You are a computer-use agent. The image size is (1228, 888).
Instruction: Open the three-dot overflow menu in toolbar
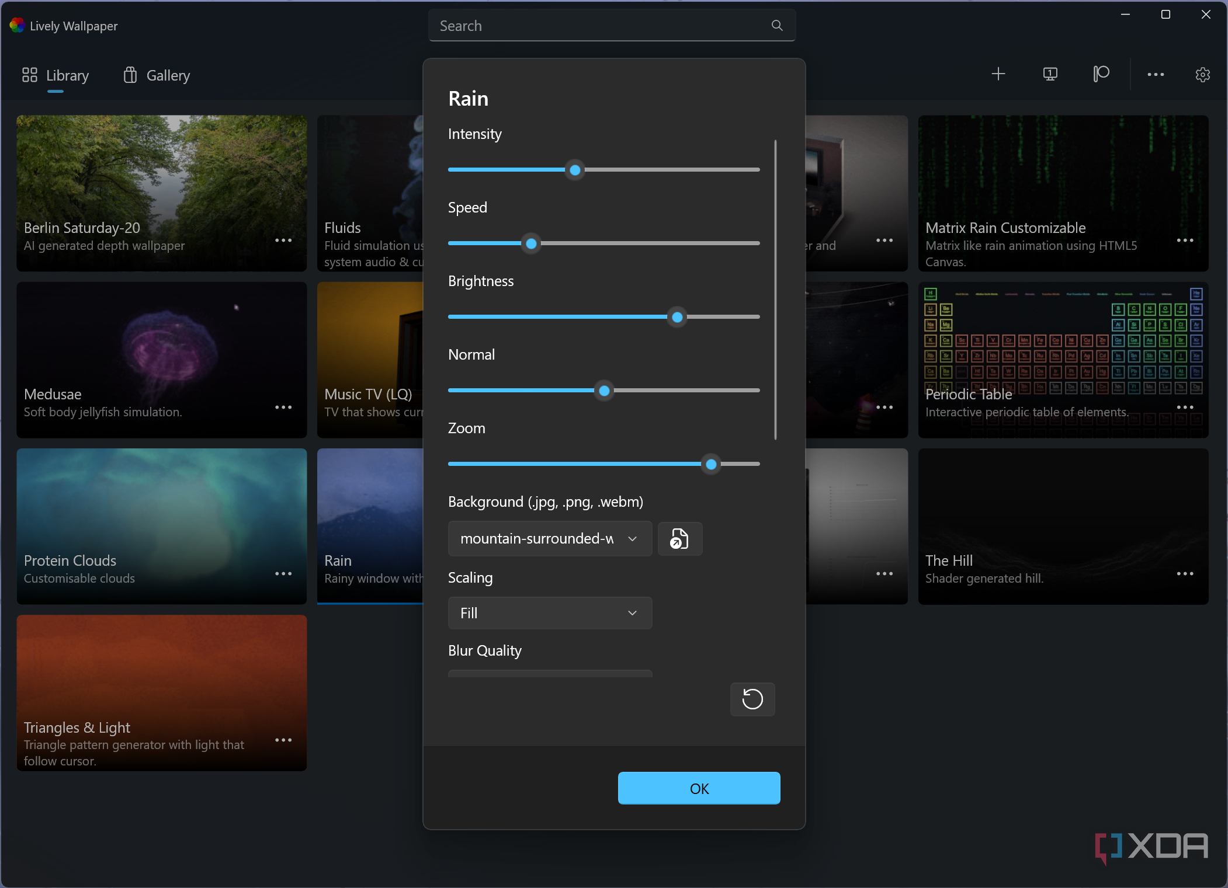click(x=1155, y=75)
